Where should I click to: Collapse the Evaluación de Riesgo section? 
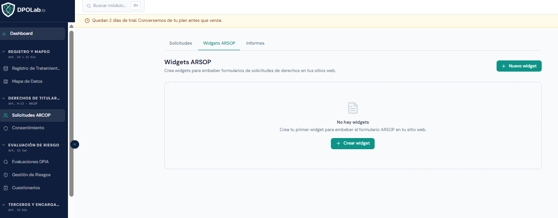pos(4,145)
